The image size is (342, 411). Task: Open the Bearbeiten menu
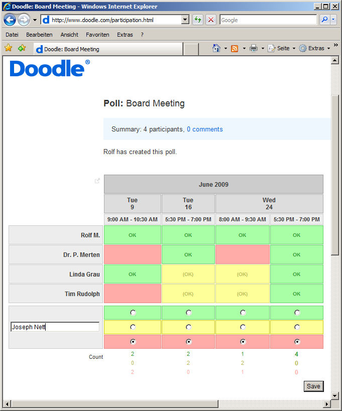(39, 35)
